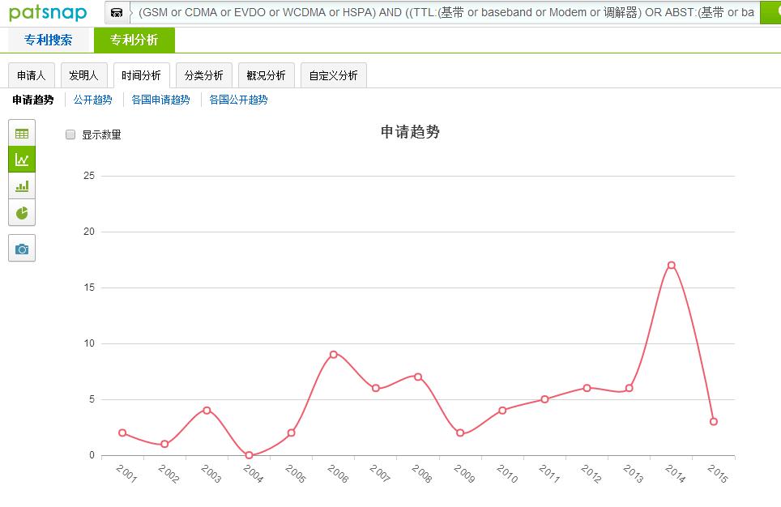Click the 2009 data point
The height and width of the screenshot is (507, 781).
(460, 432)
